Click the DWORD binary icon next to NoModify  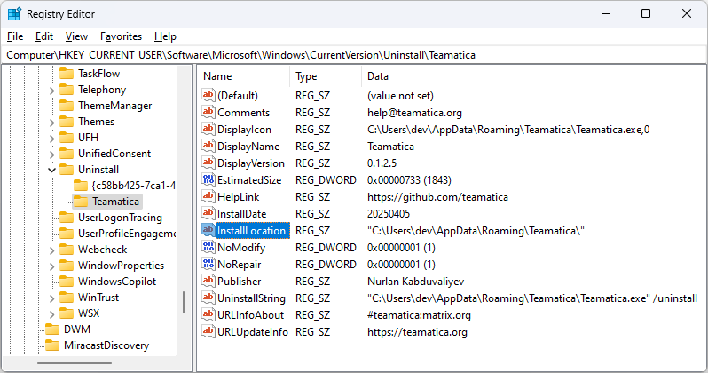coord(208,247)
